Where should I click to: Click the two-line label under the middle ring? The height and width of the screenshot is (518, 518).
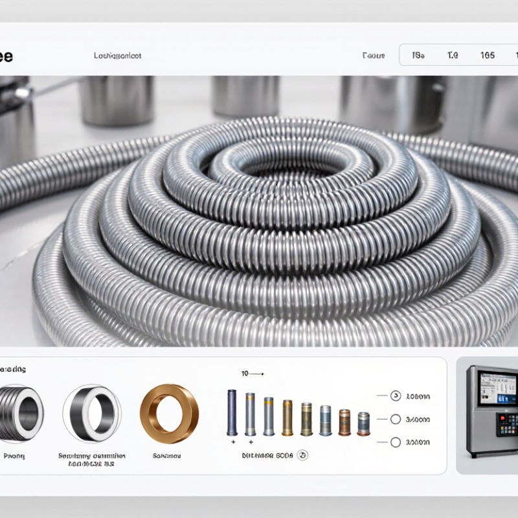pyautogui.click(x=92, y=460)
